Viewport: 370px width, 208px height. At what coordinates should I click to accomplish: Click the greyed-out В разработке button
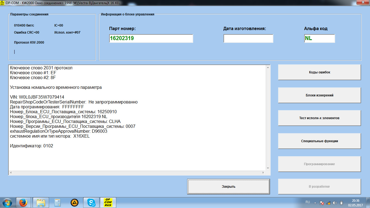point(319,186)
